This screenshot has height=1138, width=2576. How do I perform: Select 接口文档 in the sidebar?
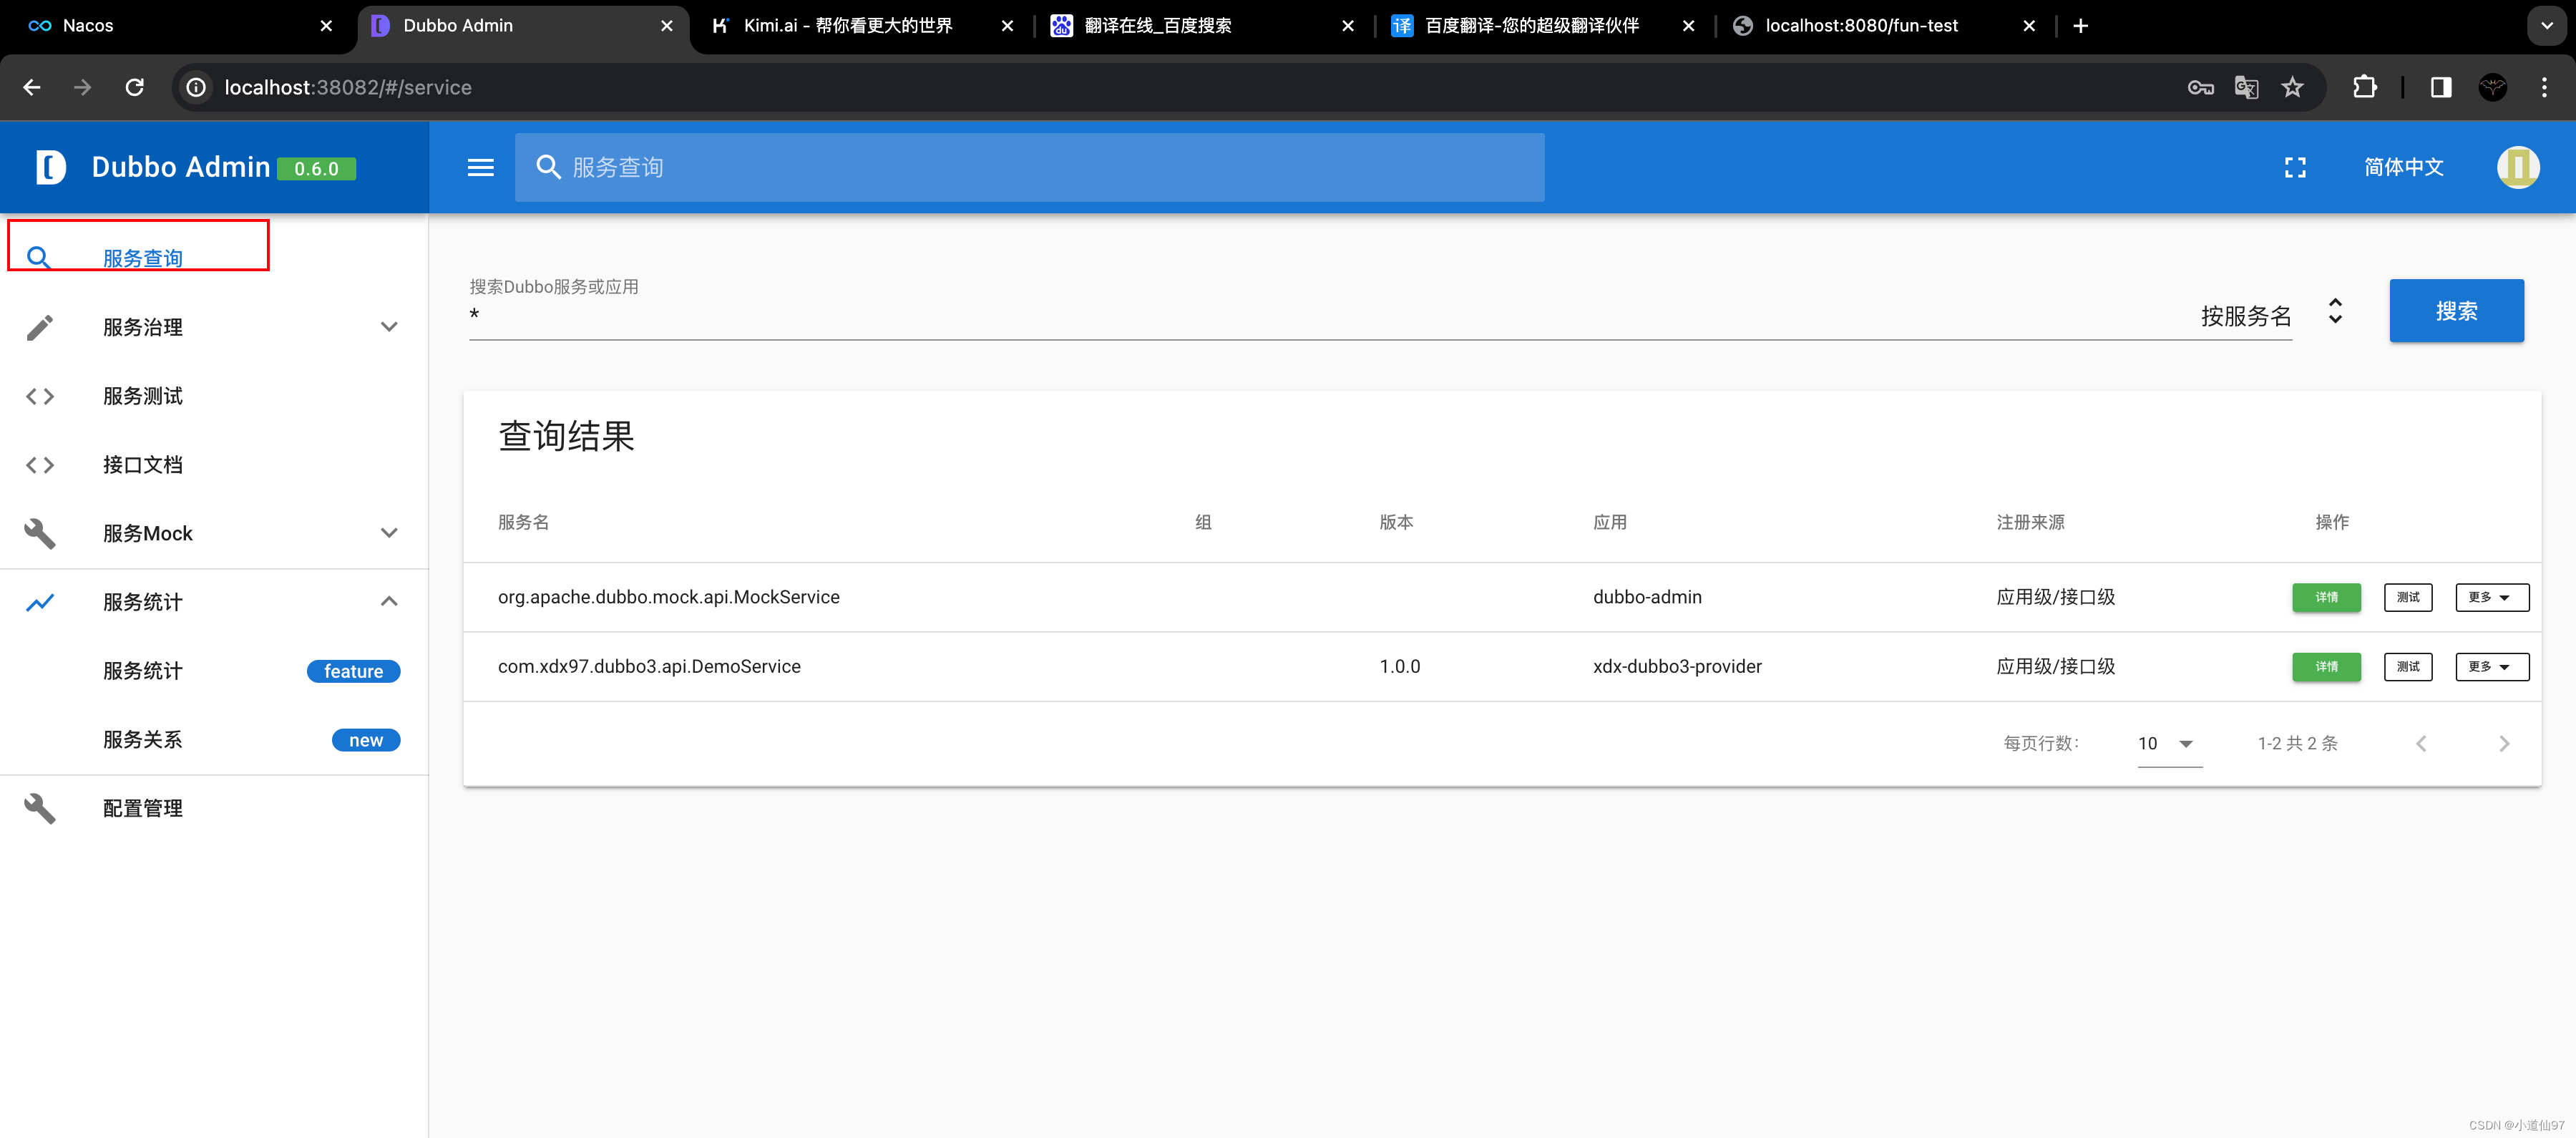click(x=214, y=465)
